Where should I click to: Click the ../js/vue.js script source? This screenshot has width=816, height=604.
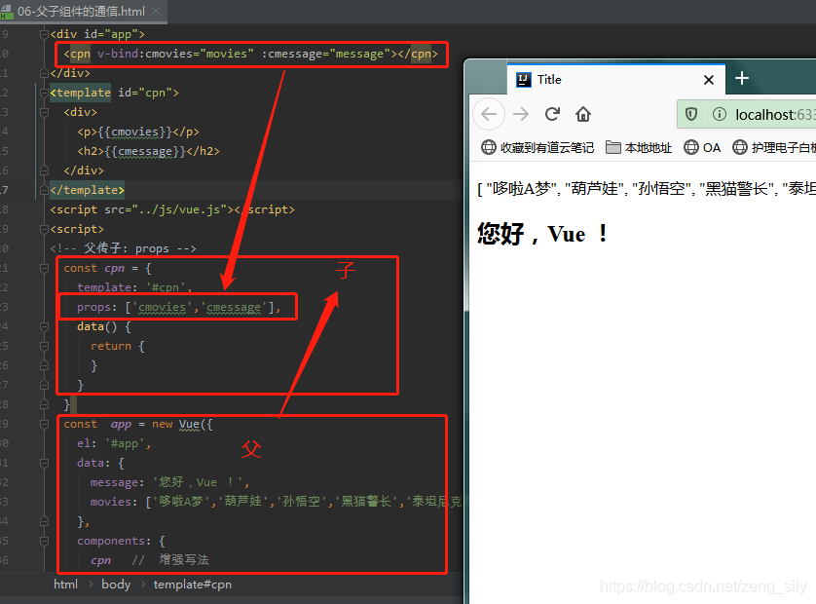click(x=179, y=209)
